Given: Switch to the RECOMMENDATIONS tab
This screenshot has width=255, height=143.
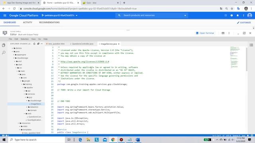Looking at the screenshot, I should (x=49, y=22).
